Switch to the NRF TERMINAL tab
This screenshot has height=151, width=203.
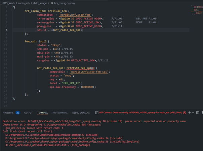pyautogui.click(x=60, y=113)
